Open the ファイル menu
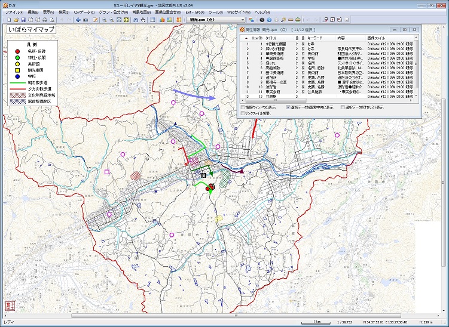 pyautogui.click(x=14, y=12)
